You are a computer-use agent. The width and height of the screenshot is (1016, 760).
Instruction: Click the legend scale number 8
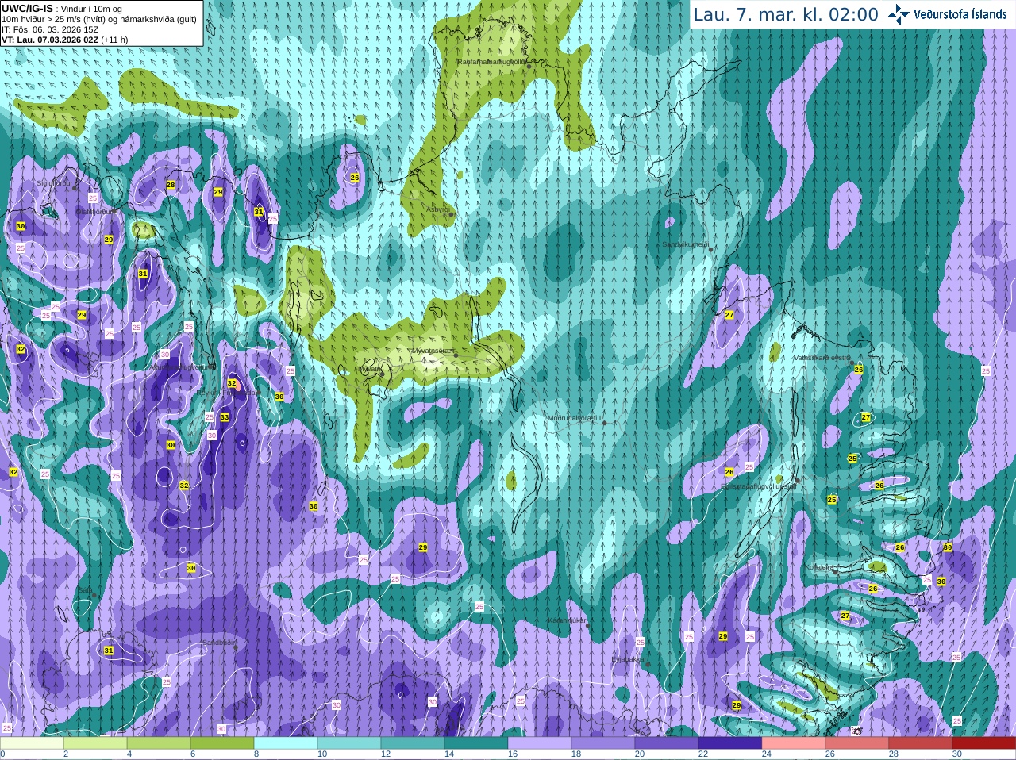coord(257,754)
